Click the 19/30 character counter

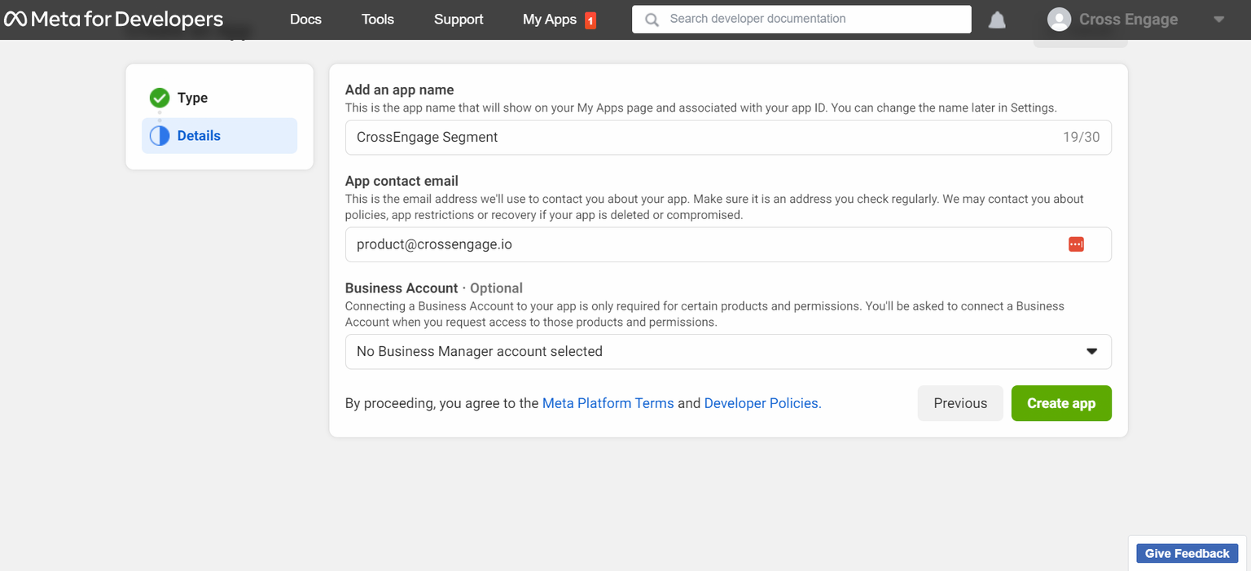(x=1081, y=138)
